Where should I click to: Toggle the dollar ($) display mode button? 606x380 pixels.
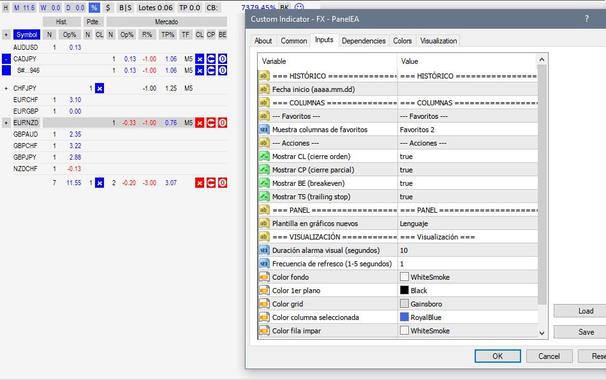[107, 8]
